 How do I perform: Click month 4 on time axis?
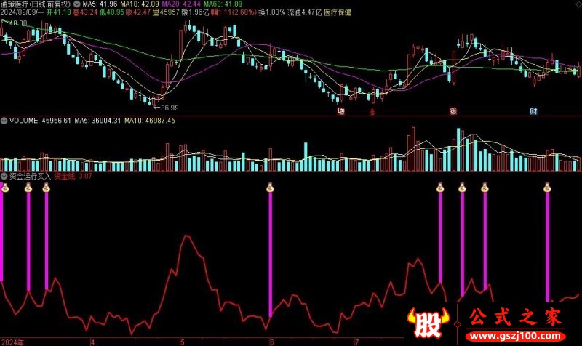click(x=93, y=342)
